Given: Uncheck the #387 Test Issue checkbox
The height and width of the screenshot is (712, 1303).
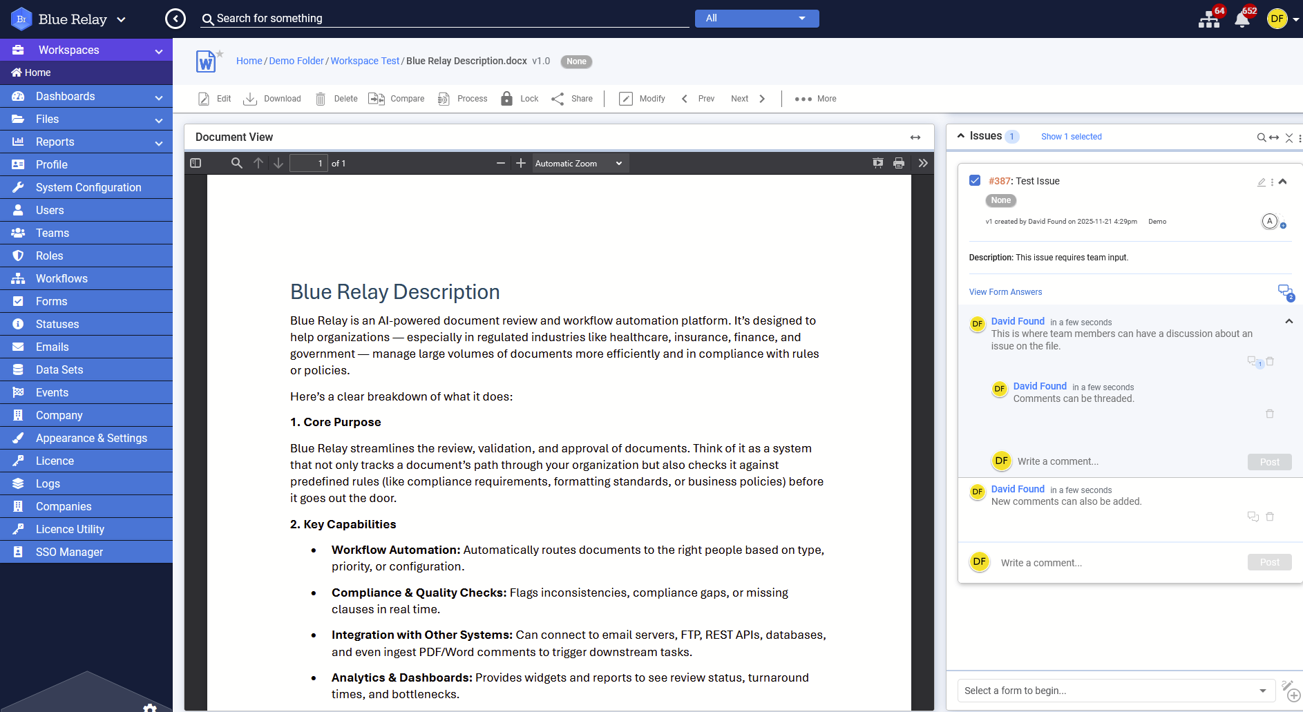Looking at the screenshot, I should 975,180.
